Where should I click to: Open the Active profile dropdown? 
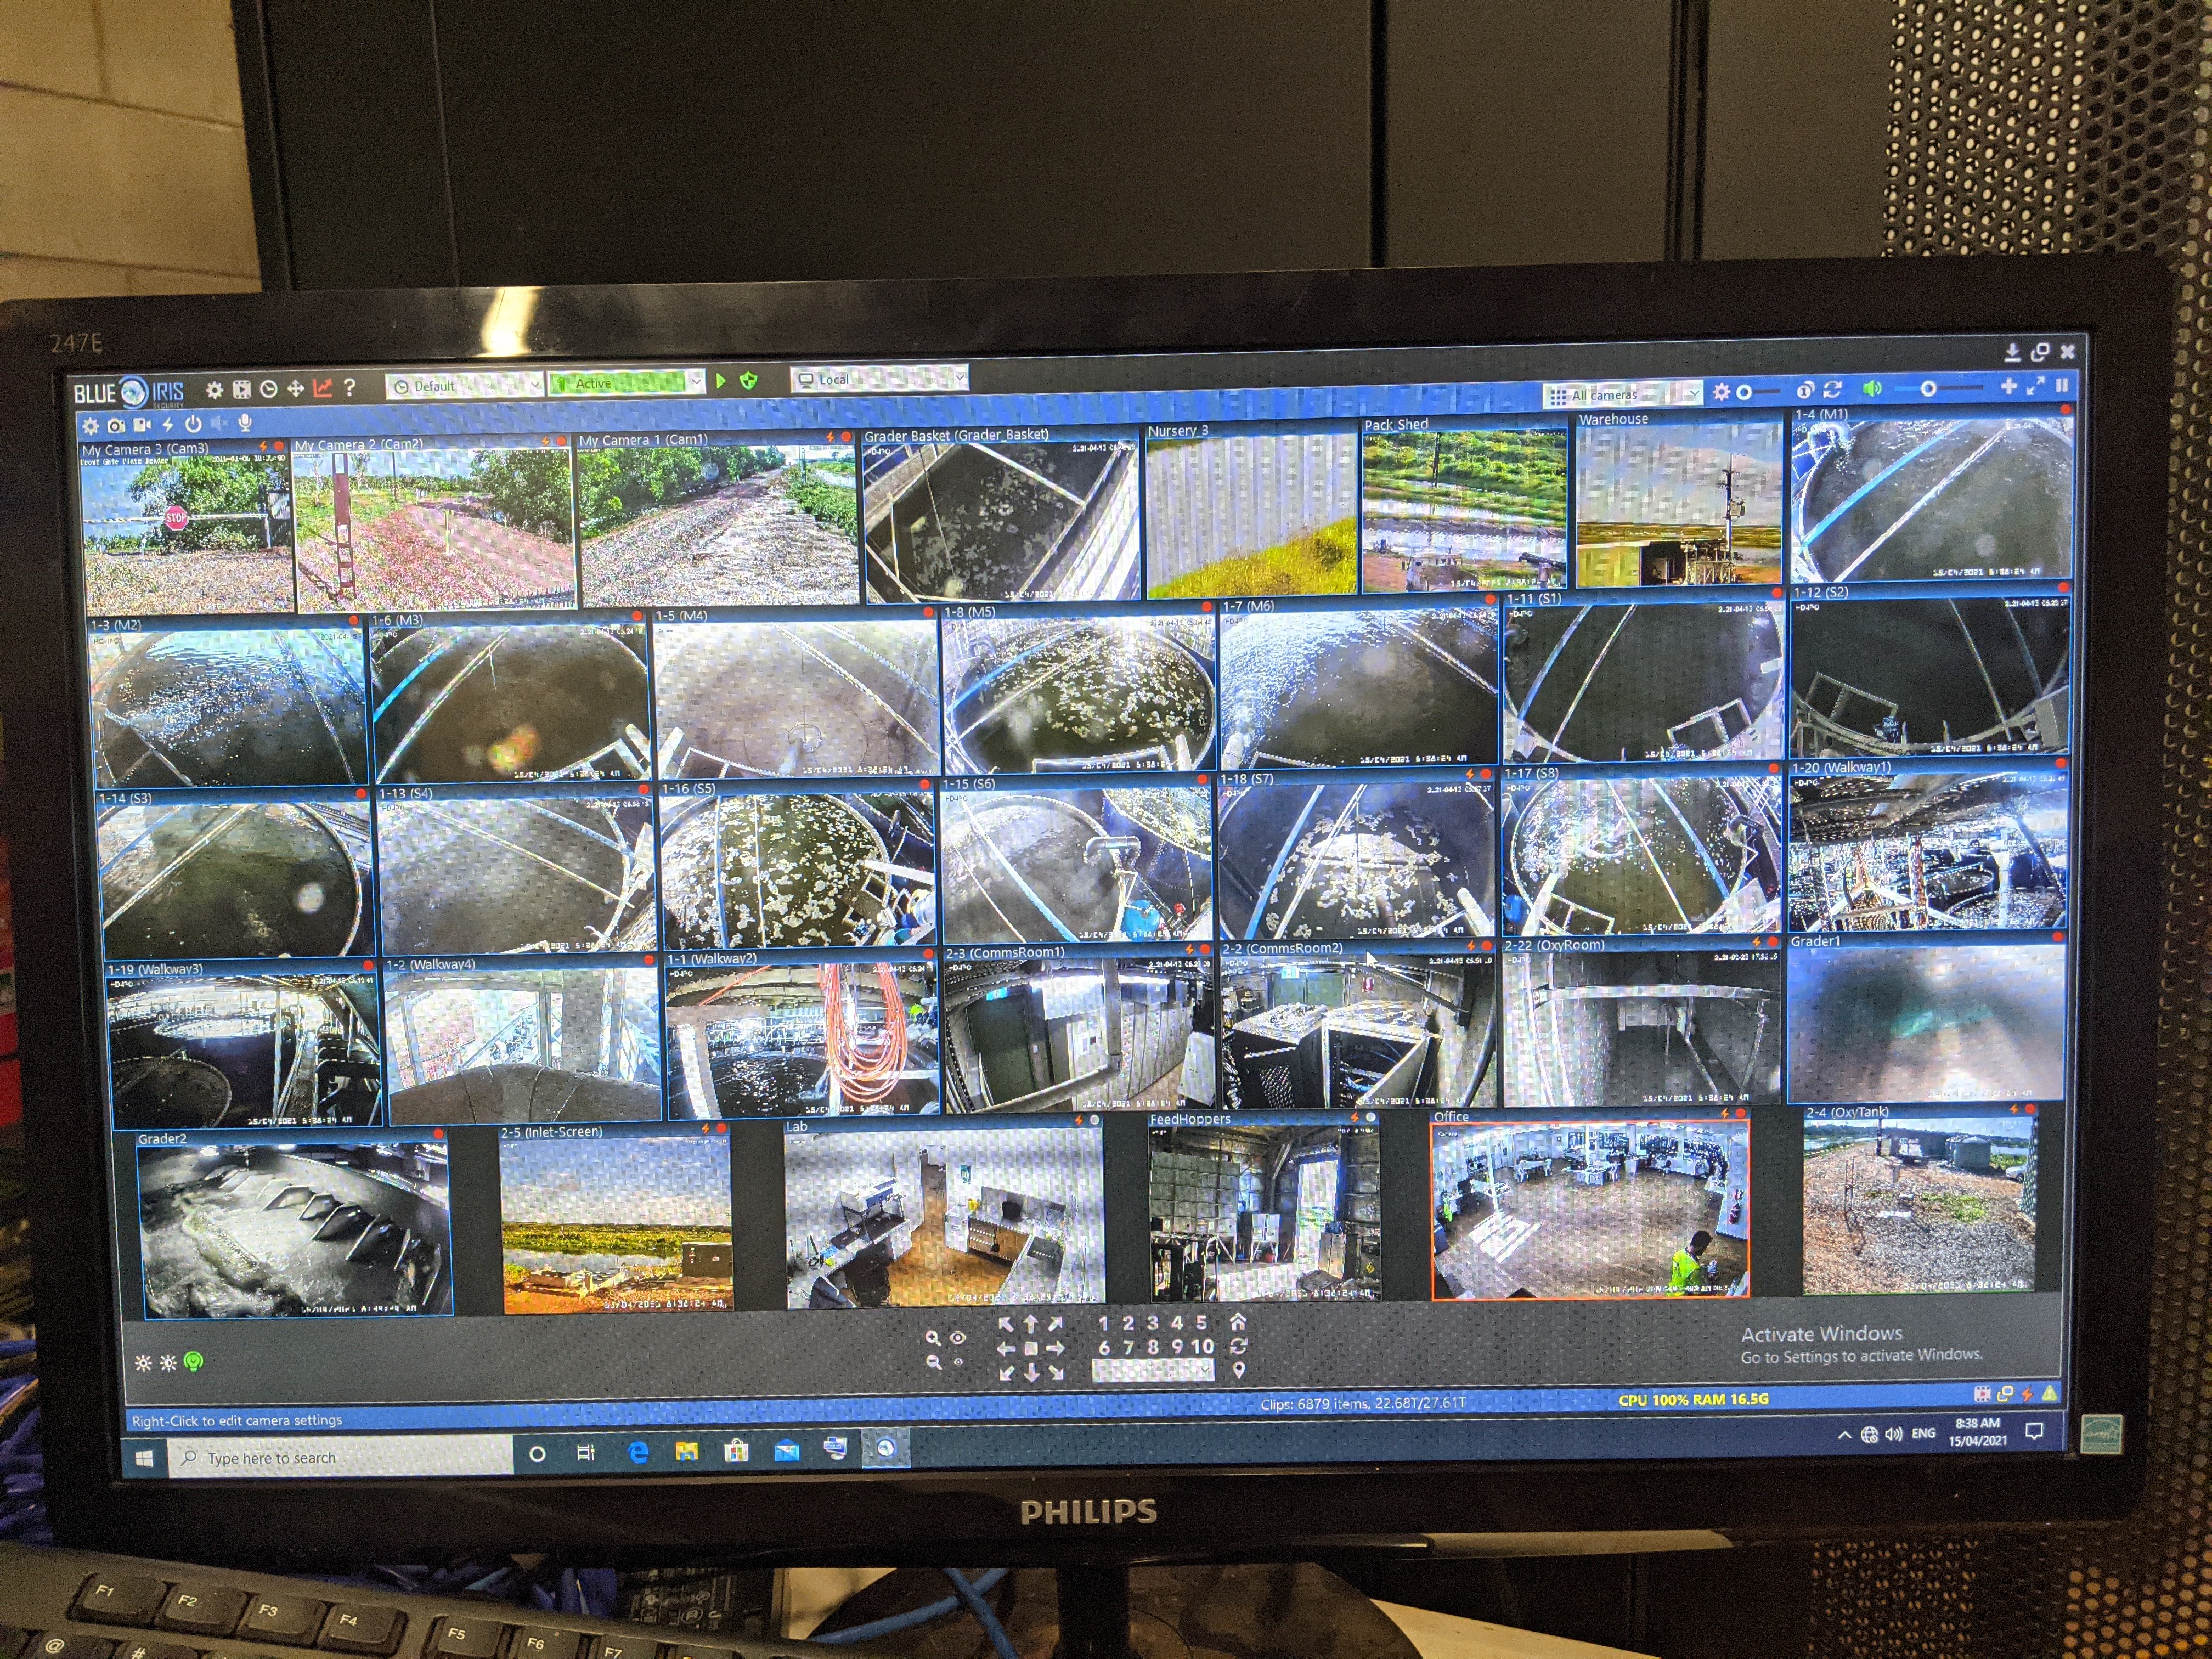(x=695, y=382)
